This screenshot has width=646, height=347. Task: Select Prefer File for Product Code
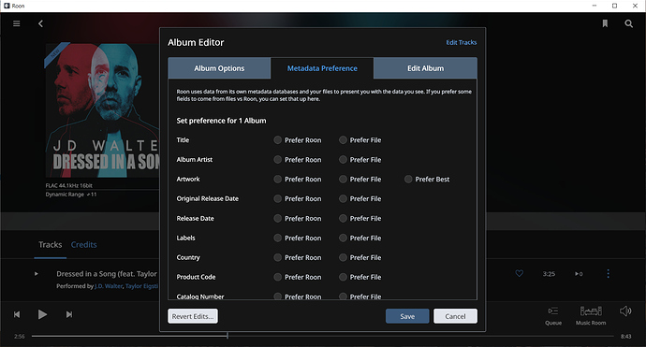pyautogui.click(x=343, y=277)
